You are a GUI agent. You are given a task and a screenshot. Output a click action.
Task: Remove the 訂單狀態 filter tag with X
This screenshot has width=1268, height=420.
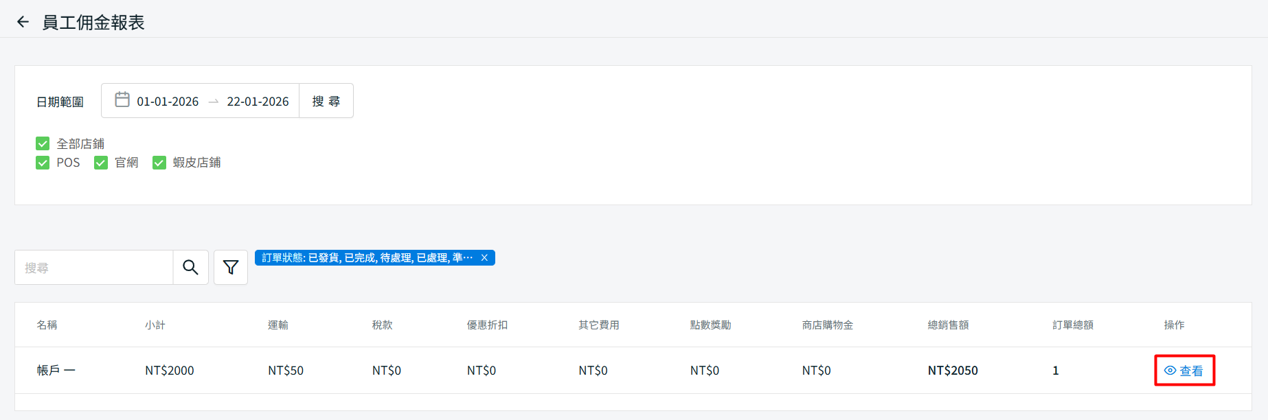click(x=484, y=258)
